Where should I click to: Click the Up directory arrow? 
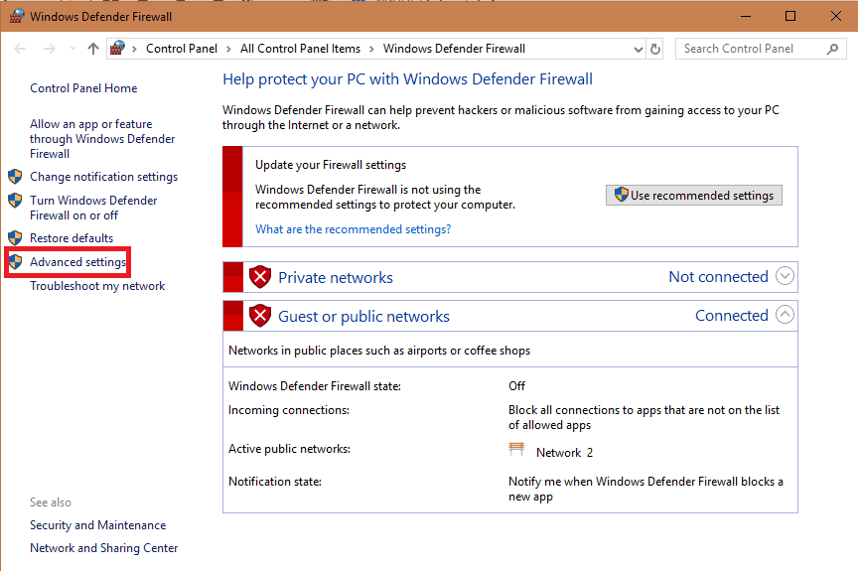92,49
